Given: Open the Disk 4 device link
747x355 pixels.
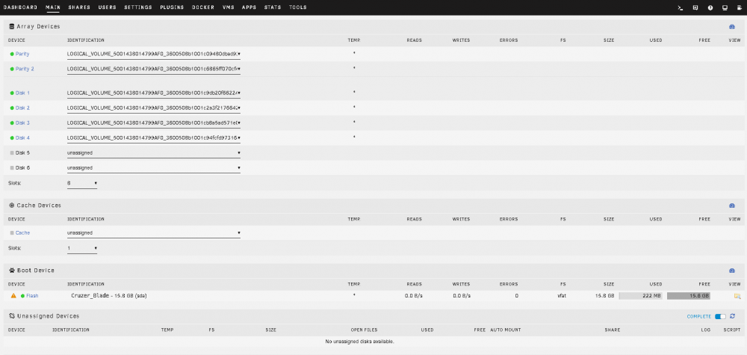Looking at the screenshot, I should click(x=23, y=138).
